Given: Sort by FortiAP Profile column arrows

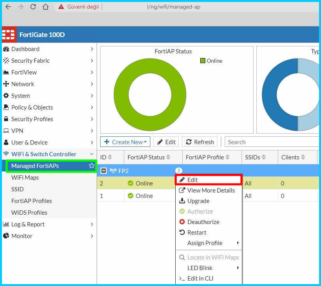Looking at the screenshot, I should click(228, 157).
